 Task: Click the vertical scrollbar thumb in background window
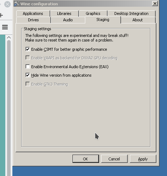click(x=9, y=108)
